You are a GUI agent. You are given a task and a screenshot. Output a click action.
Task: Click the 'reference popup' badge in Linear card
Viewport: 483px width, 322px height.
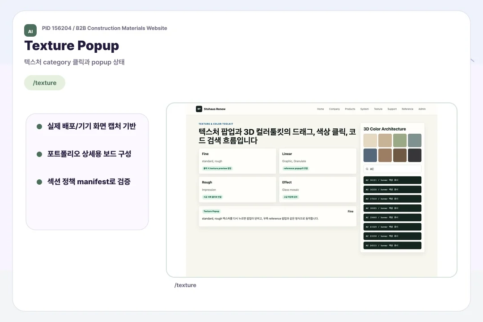coord(296,169)
